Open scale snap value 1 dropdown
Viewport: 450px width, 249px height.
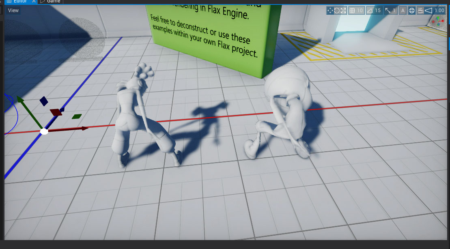[394, 11]
